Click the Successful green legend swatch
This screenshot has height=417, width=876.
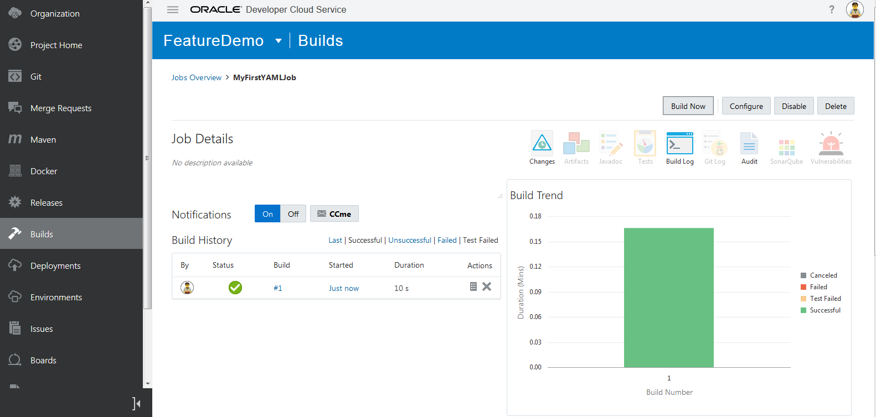[x=803, y=310]
